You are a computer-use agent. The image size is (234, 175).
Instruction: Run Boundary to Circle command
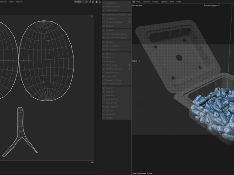[x=117, y=80]
